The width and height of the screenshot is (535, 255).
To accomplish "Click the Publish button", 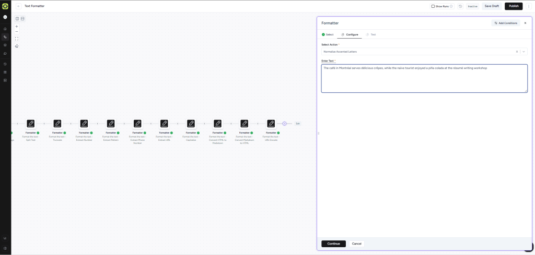I will pyautogui.click(x=514, y=6).
